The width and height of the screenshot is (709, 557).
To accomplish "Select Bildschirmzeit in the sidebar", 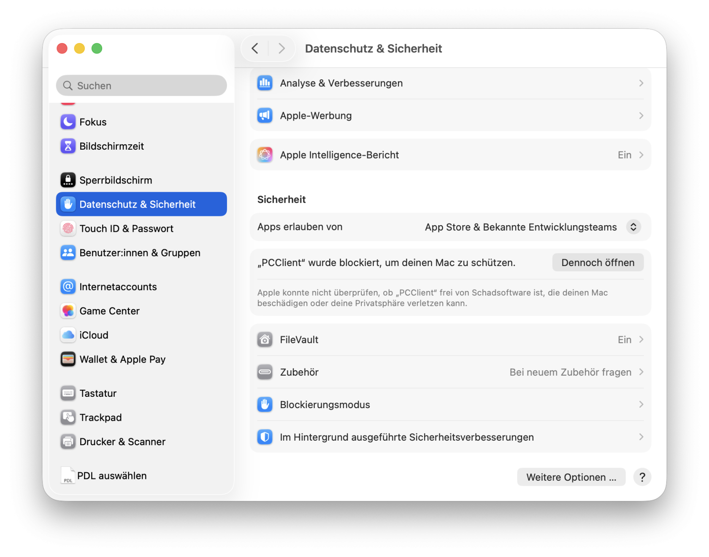I will click(x=141, y=146).
